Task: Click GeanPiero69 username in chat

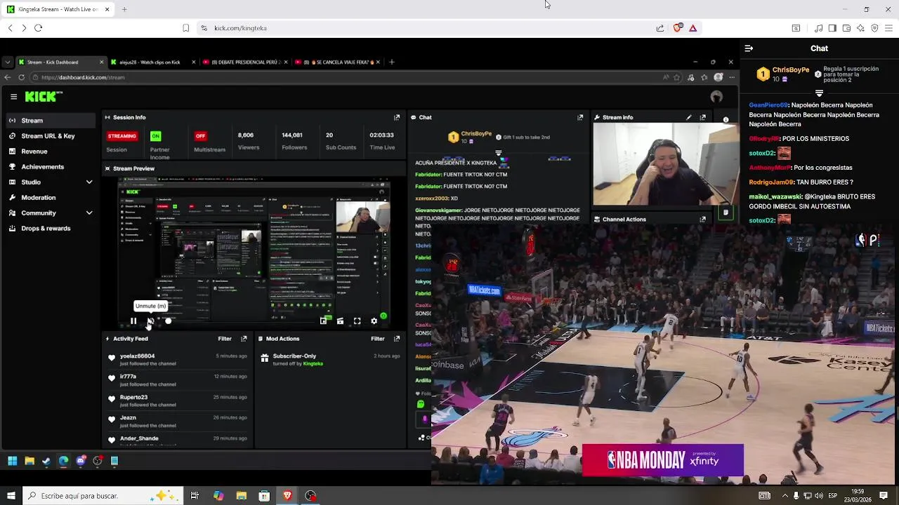Action: (x=768, y=105)
